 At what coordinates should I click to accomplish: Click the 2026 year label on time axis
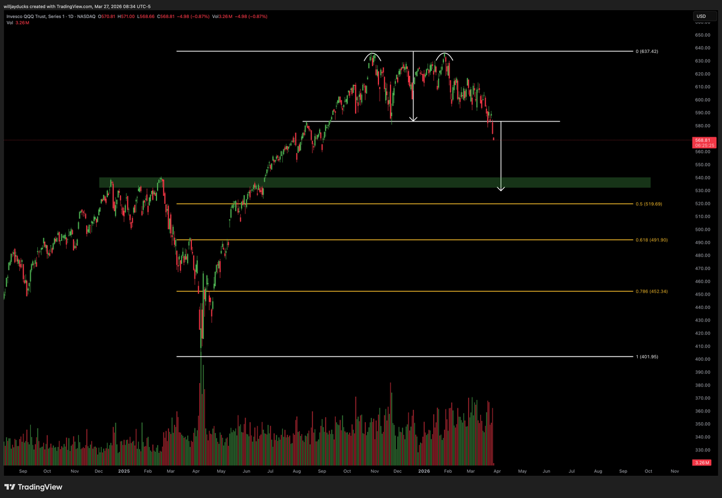click(x=425, y=471)
